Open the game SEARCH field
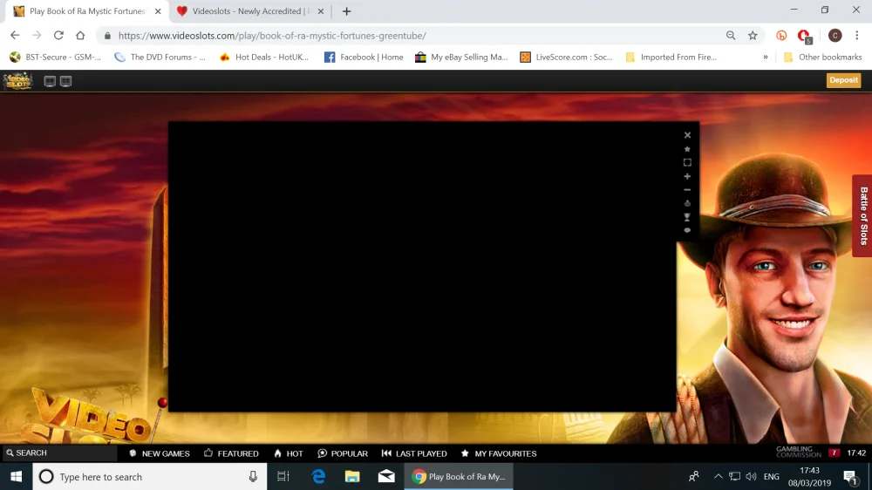 pos(58,453)
